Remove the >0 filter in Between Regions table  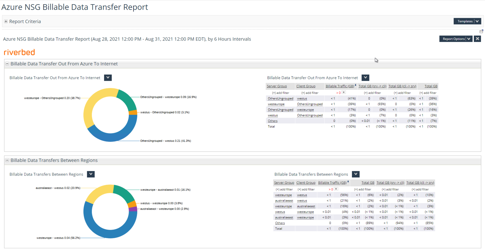pyautogui.click(x=336, y=189)
